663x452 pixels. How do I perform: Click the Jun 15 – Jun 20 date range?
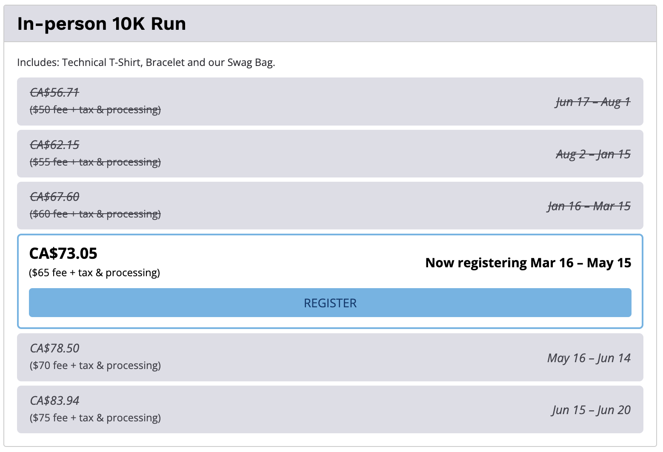[592, 410]
